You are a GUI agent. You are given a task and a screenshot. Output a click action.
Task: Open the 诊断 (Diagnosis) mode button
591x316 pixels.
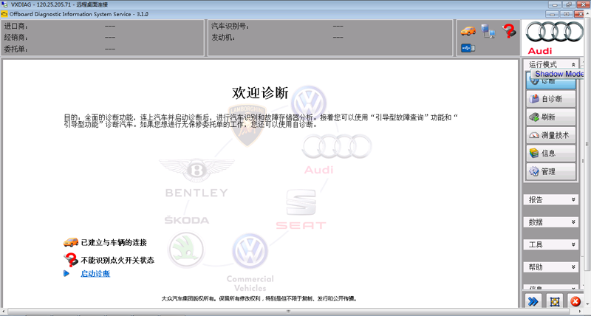[x=550, y=80]
